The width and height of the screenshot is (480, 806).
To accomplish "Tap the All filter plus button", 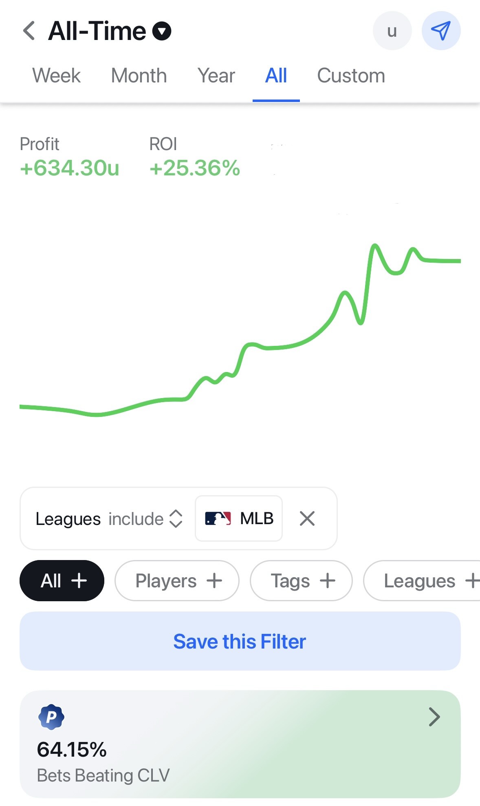I will (62, 580).
